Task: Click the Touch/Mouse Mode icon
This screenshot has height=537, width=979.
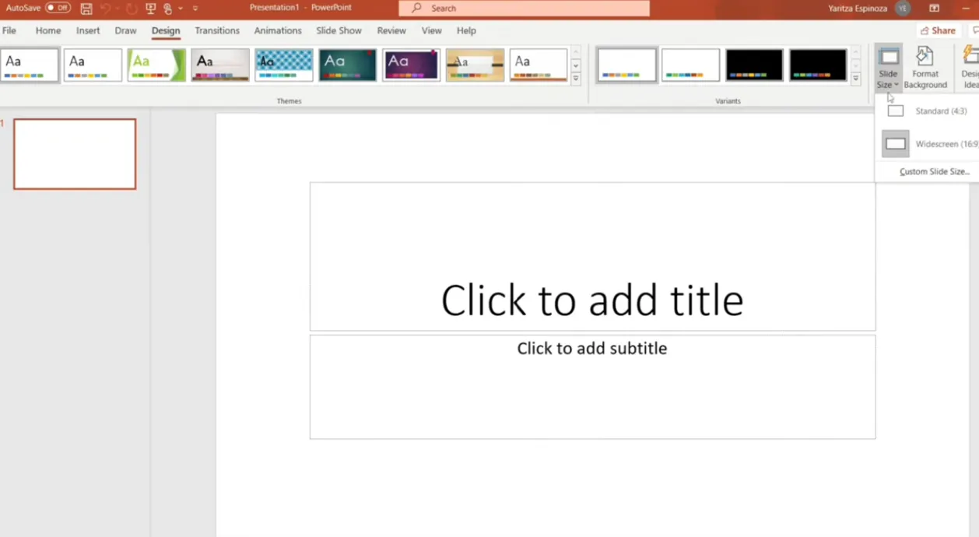Action: tap(168, 9)
